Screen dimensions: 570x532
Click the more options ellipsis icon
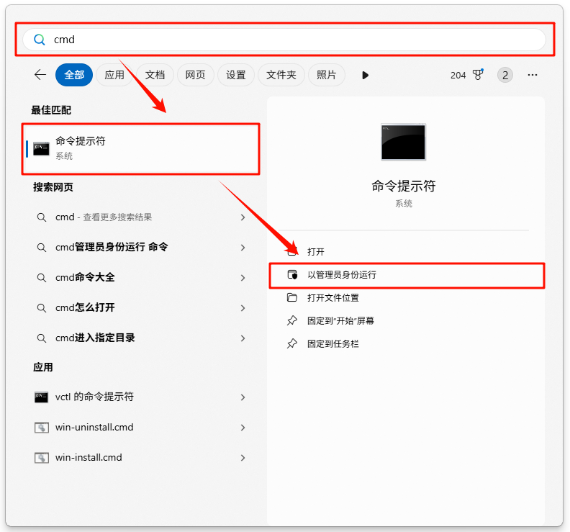533,75
